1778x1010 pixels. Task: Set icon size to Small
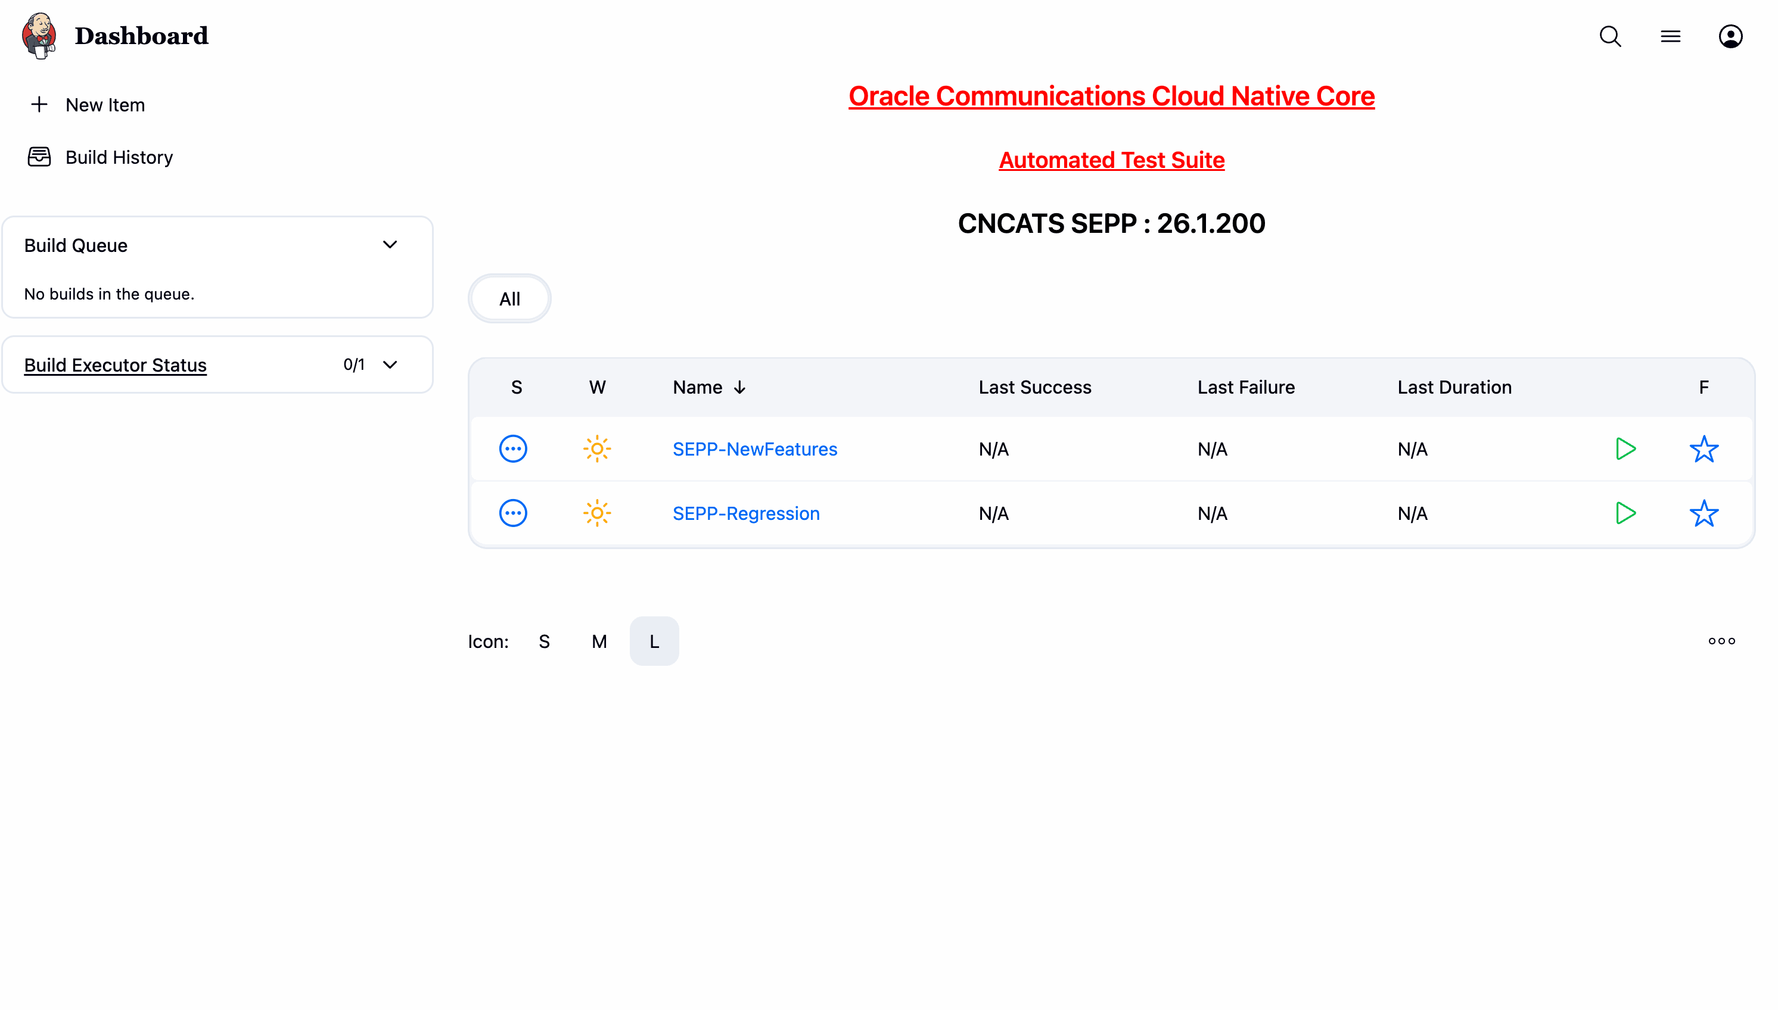tap(544, 641)
